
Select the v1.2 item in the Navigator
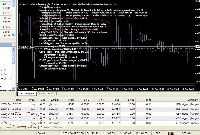(3, 70)
